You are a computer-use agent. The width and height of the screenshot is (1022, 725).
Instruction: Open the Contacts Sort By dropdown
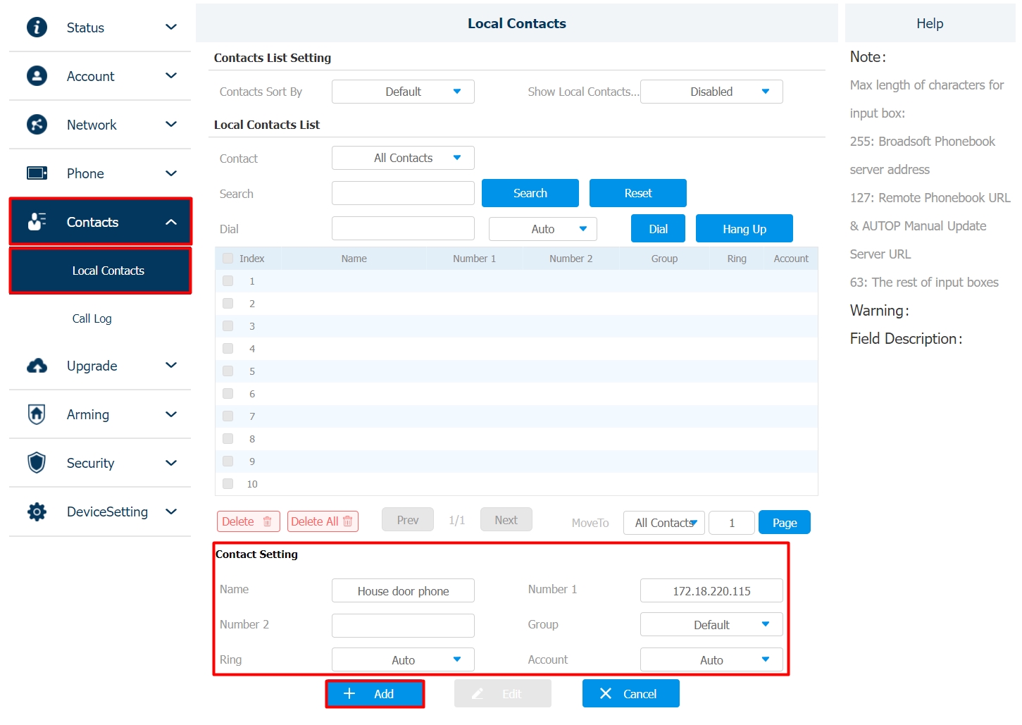[403, 92]
